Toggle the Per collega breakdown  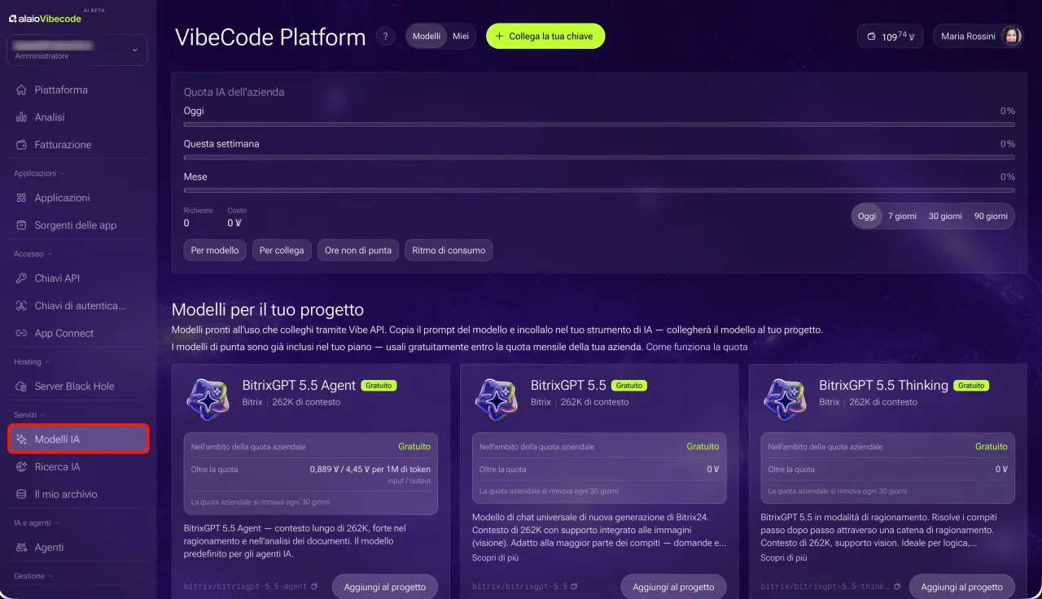[282, 251]
